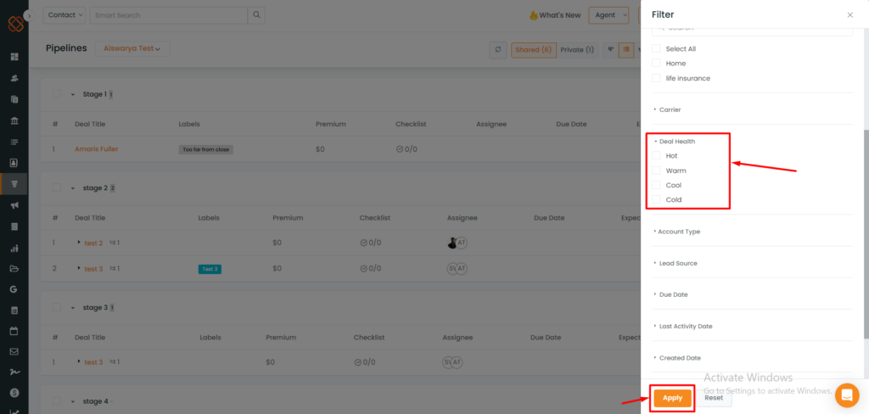Tick the Hot deal health checkbox
Viewport: 869px width, 414px height.
point(656,156)
